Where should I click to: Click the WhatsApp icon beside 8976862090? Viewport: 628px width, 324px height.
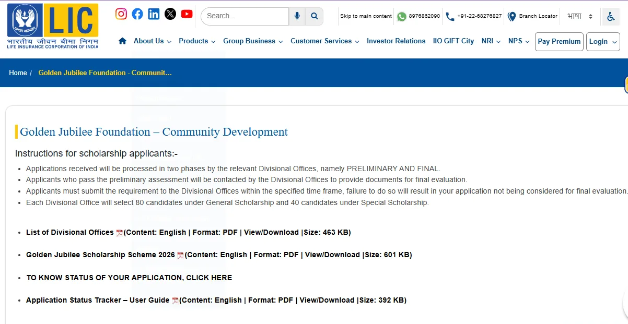(x=401, y=16)
